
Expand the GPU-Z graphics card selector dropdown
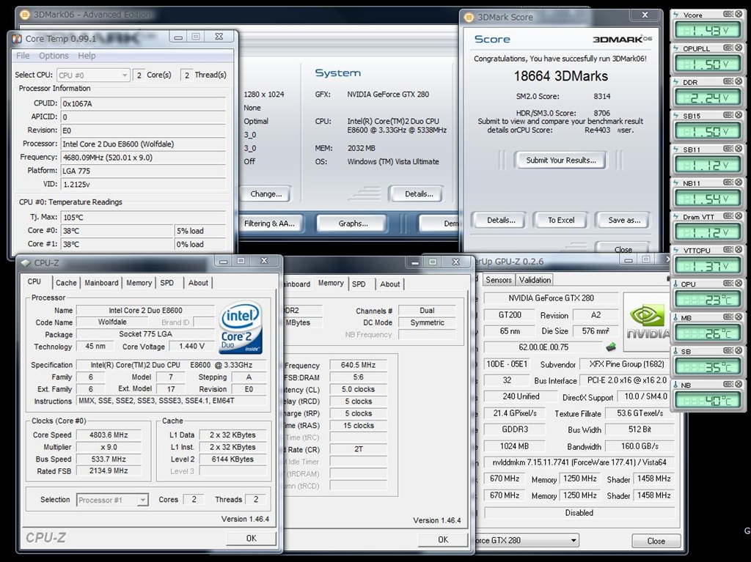click(573, 541)
